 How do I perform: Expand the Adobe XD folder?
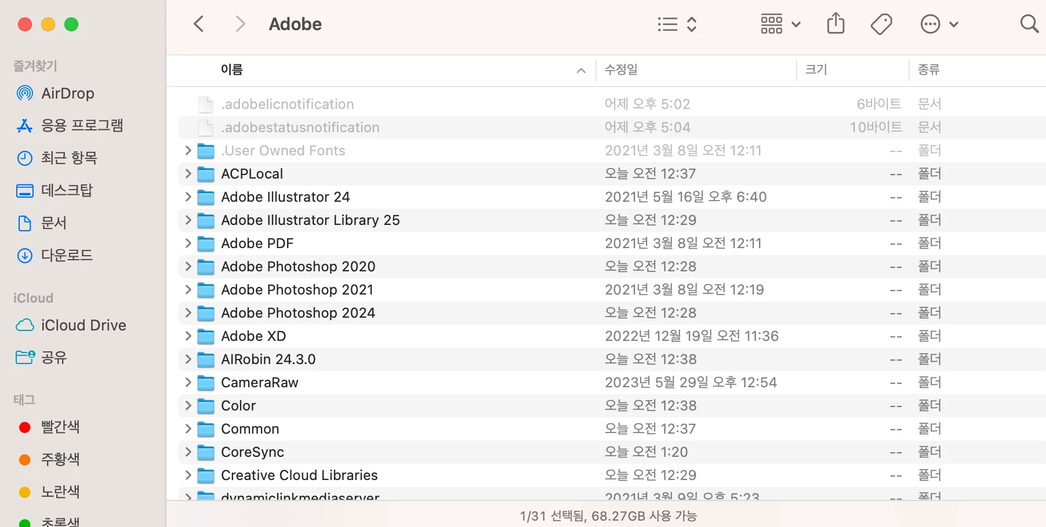188,336
